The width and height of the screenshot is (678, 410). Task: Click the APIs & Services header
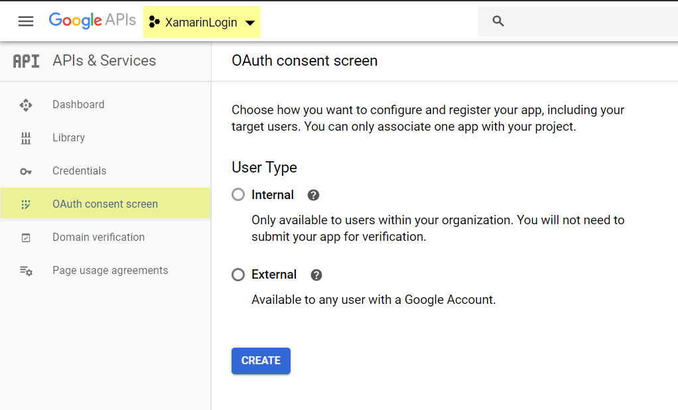coord(104,61)
